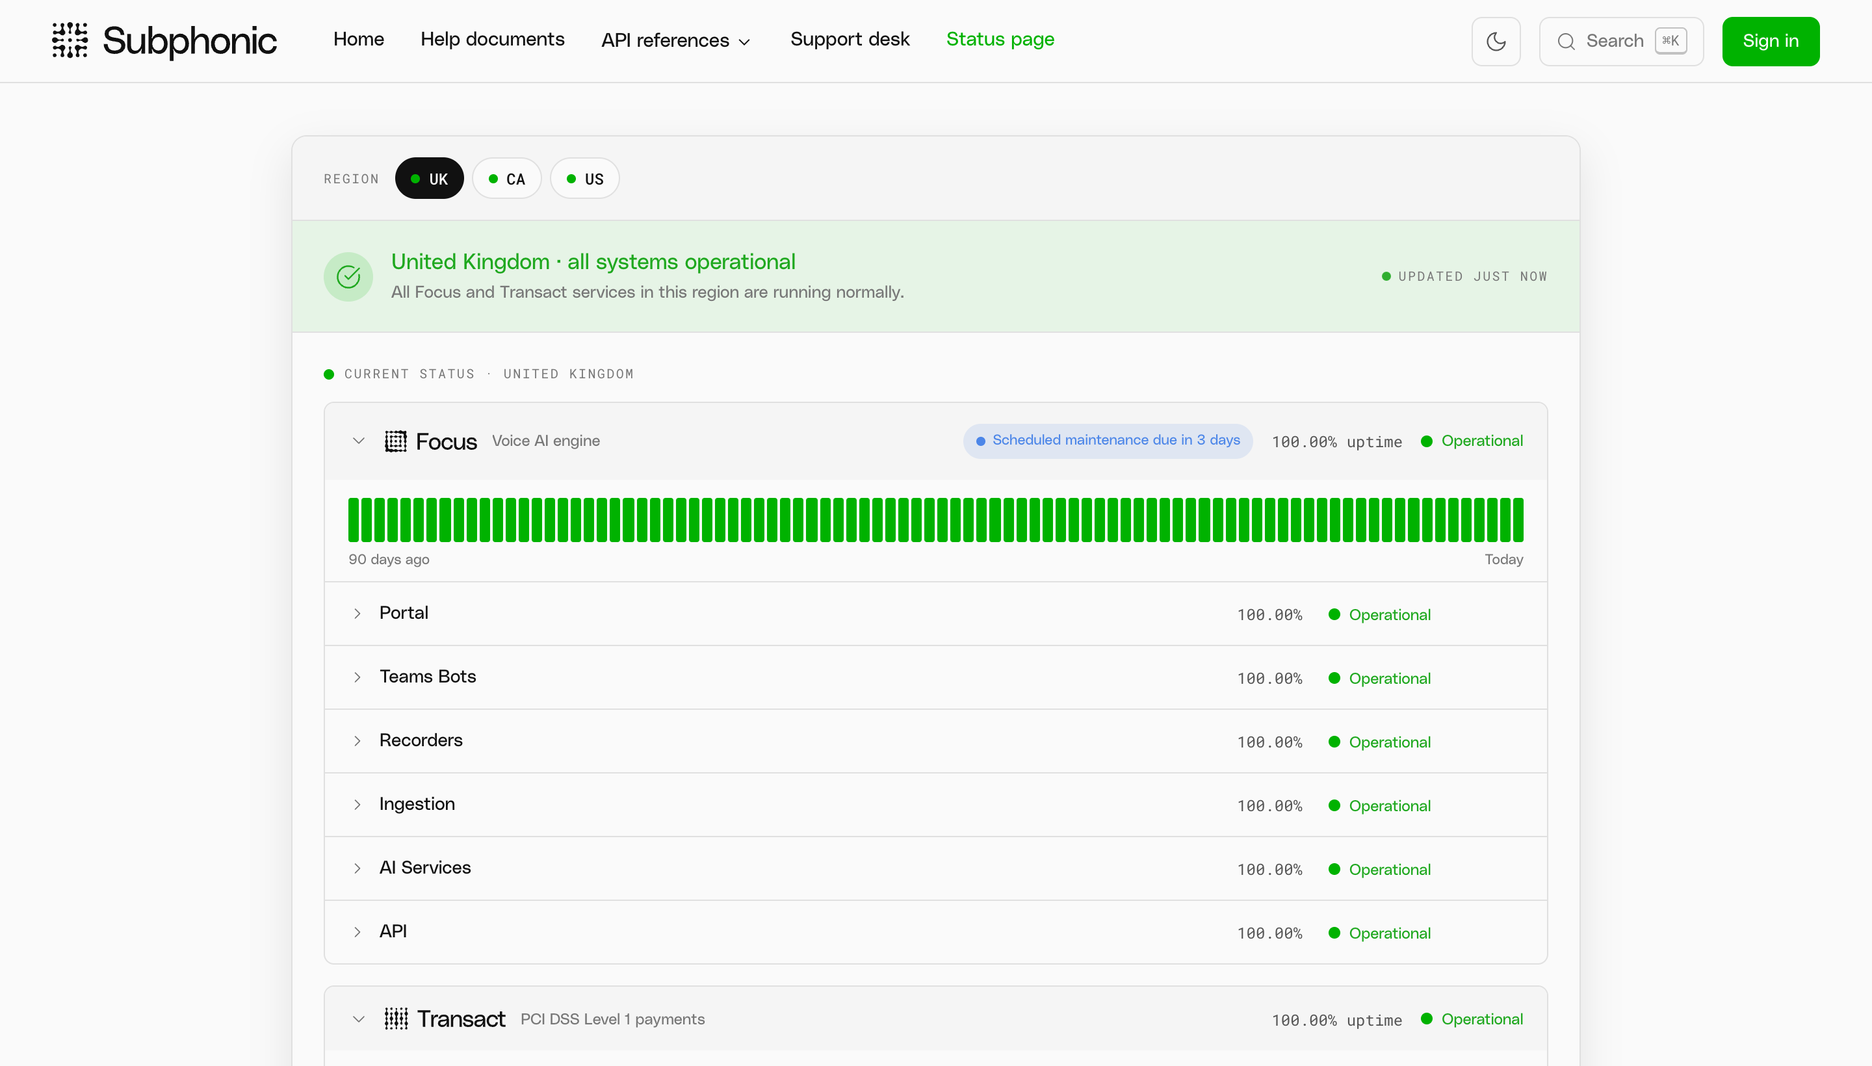Go to the Home page
1872x1066 pixels.
pyautogui.click(x=359, y=40)
